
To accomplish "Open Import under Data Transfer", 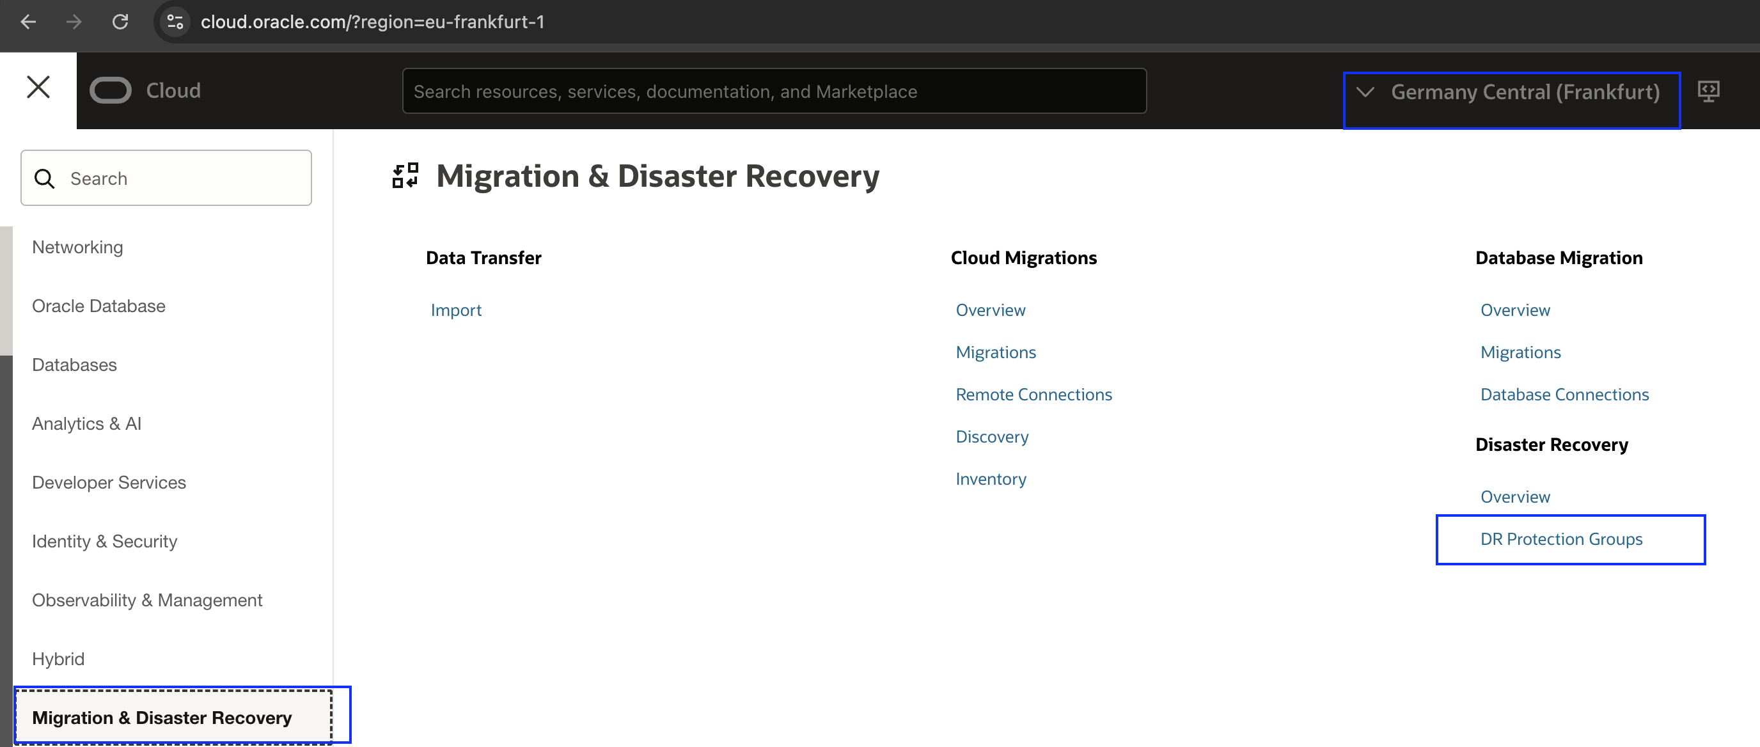I will pos(456,310).
